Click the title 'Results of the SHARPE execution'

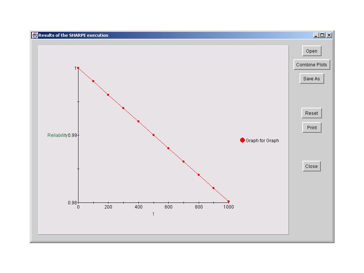coord(73,35)
